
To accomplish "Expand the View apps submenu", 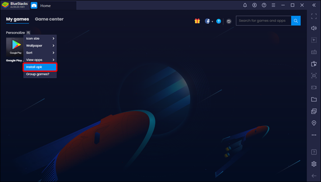I will pyautogui.click(x=40, y=60).
